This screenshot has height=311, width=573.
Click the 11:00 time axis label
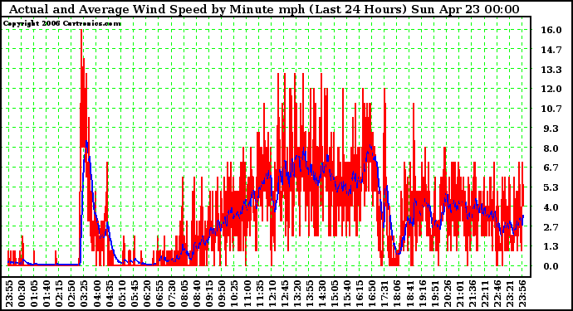tap(247, 294)
